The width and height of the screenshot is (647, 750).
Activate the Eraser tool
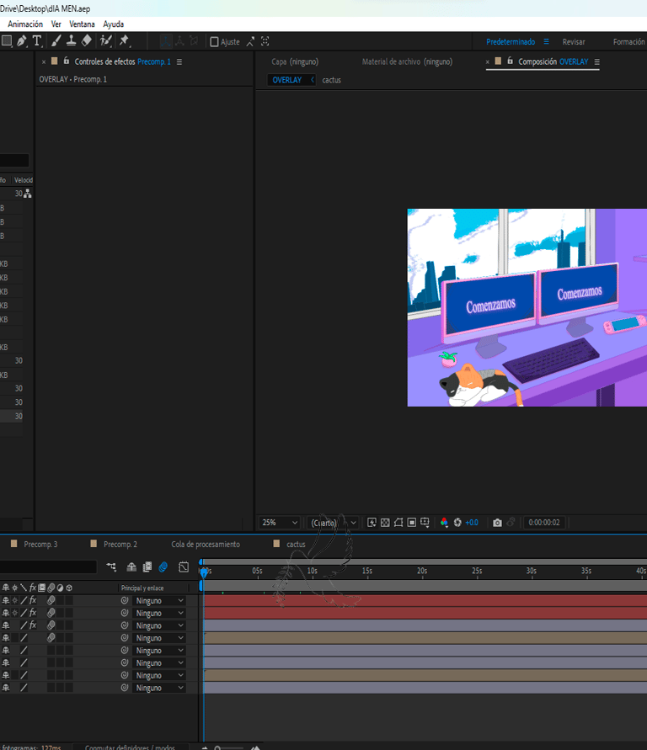[86, 41]
